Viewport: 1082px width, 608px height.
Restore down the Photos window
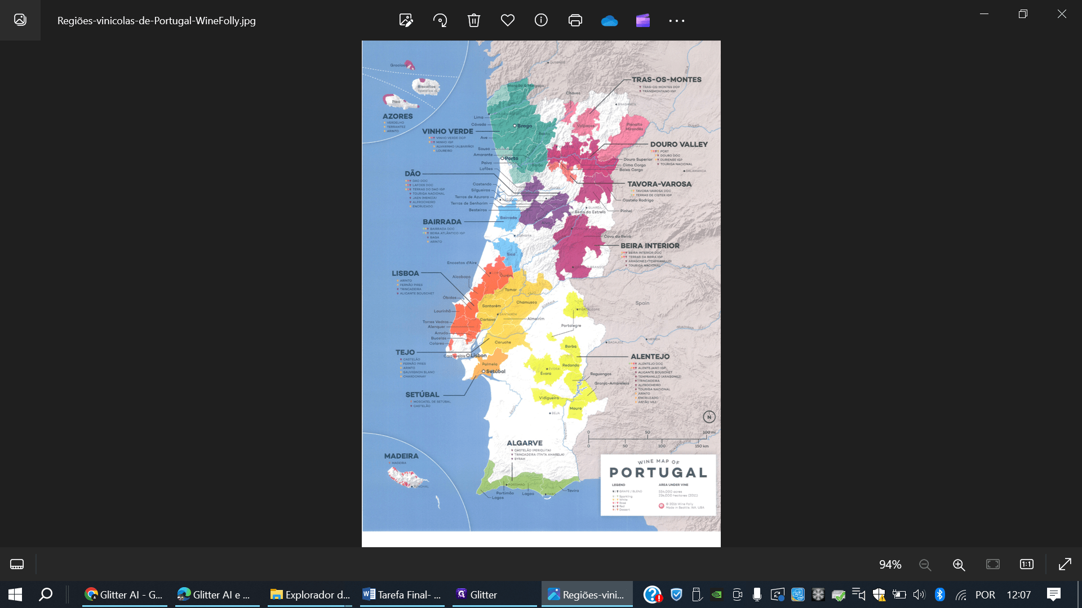1023,14
